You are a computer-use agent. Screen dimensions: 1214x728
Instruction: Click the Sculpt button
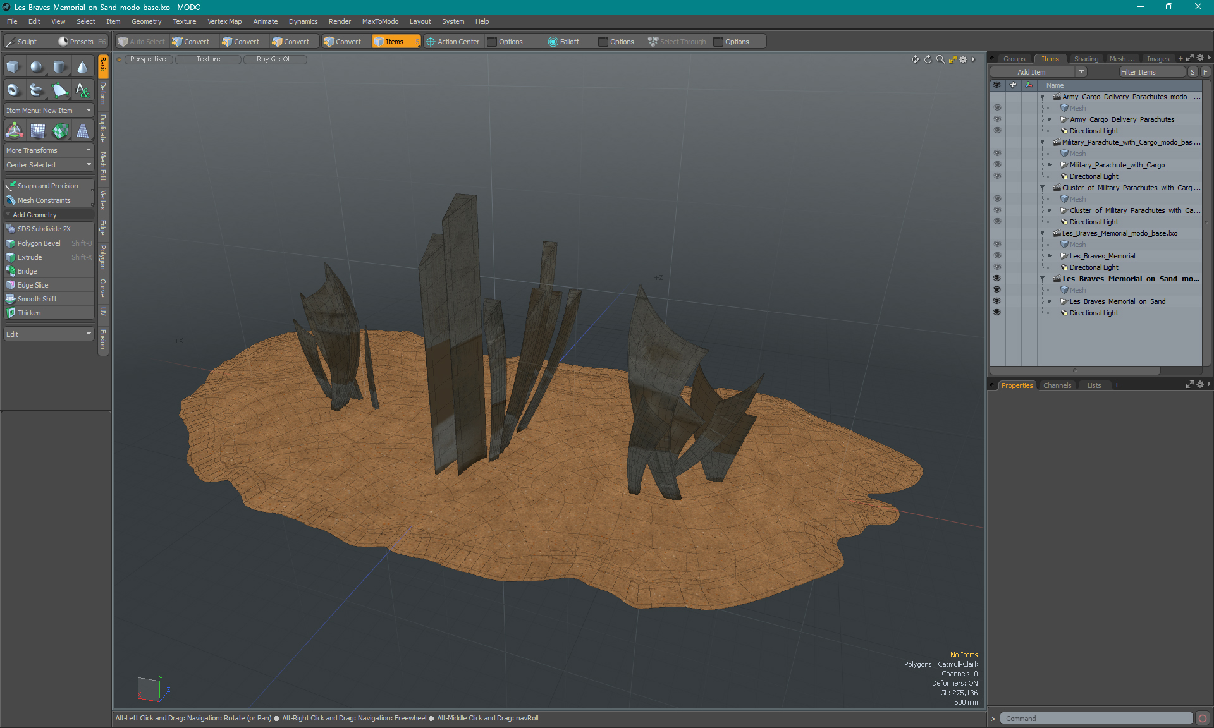tap(29, 42)
